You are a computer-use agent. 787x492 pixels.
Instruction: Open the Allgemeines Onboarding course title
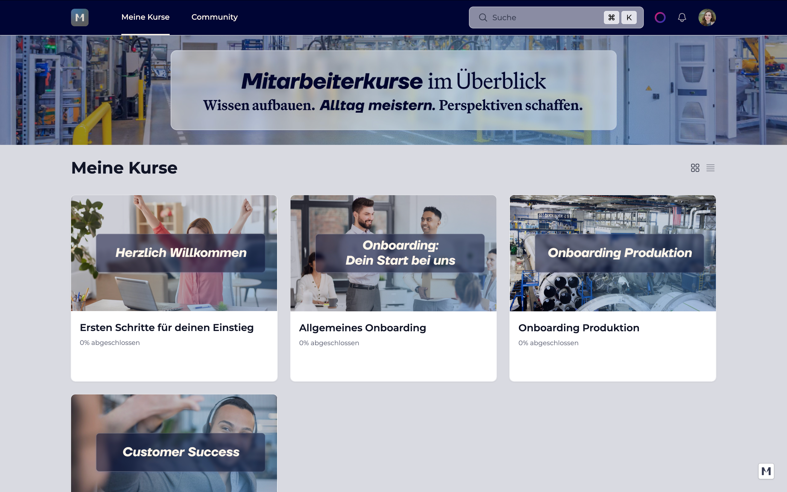tap(362, 328)
